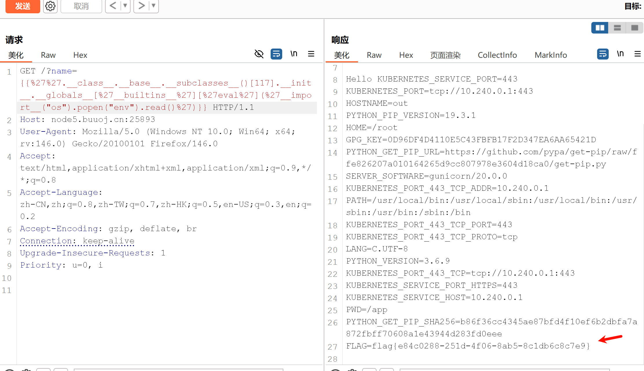
Task: Click the FLAG line in response body
Action: [x=467, y=346]
